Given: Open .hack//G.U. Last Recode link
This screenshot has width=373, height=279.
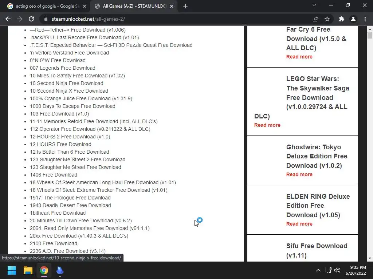Looking at the screenshot, I should click(x=84, y=37).
